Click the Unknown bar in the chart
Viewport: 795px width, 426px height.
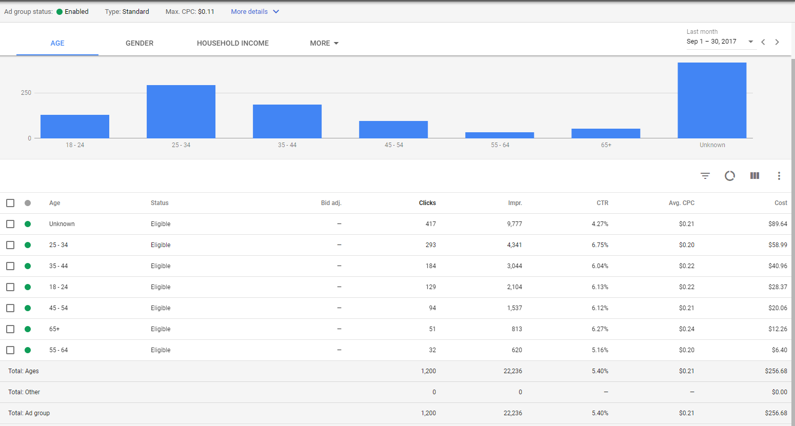click(712, 100)
